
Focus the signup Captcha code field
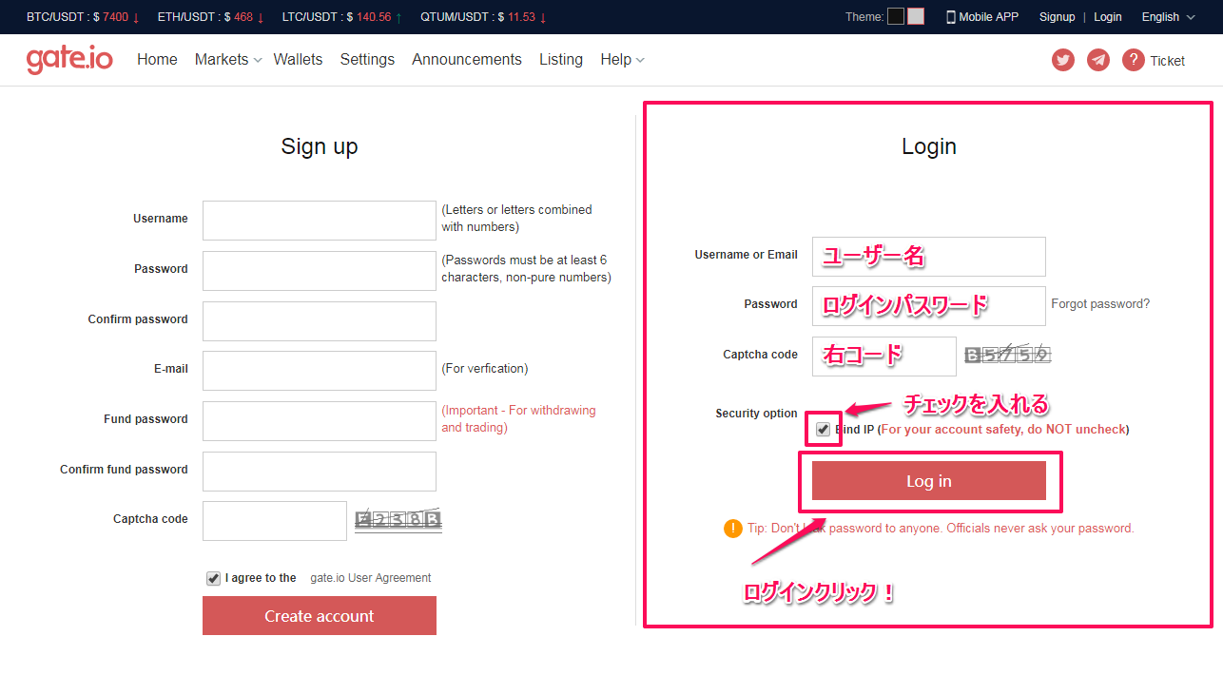(275, 521)
